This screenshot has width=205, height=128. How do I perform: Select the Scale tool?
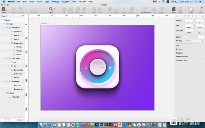coord(100,9)
